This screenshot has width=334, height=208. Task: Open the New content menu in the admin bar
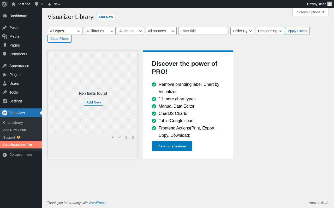click(x=54, y=4)
